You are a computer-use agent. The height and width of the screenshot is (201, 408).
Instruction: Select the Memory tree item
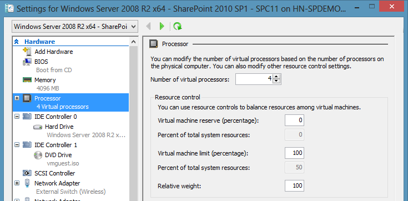45,80
